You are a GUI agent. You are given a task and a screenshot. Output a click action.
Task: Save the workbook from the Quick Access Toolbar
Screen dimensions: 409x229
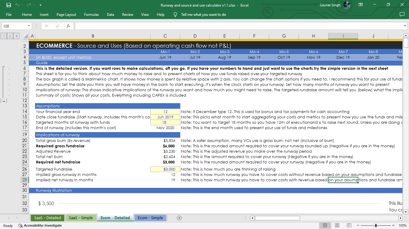[9, 5]
